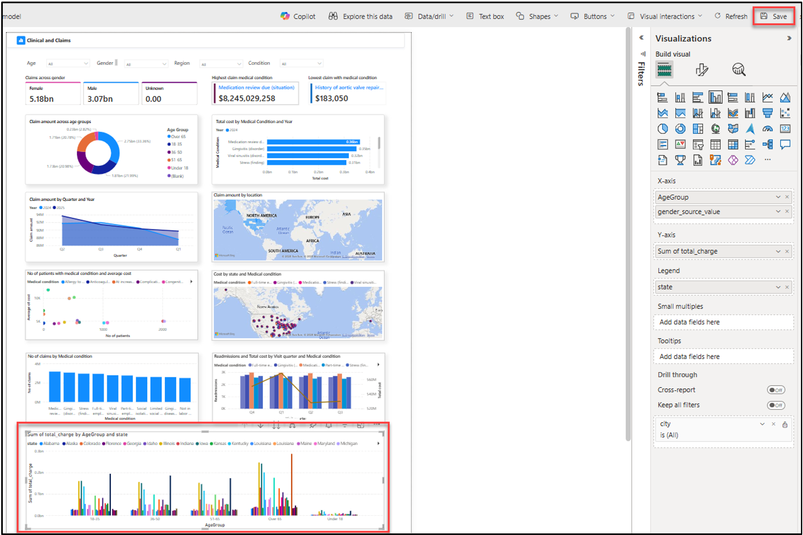Choose the KPI visual icon

(680, 144)
